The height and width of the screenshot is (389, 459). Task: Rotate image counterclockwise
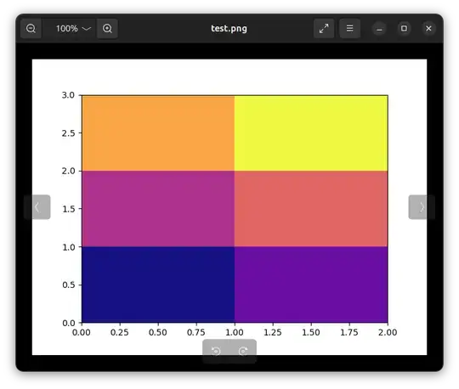[x=216, y=351]
